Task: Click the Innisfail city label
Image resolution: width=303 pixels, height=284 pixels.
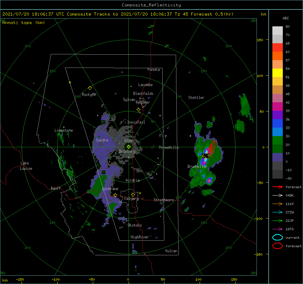Action: [136, 122]
